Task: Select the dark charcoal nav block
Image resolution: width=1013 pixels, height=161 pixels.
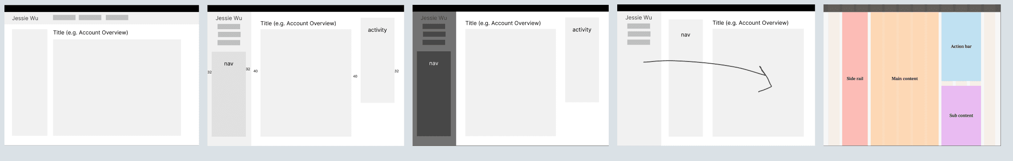Action: point(434,94)
